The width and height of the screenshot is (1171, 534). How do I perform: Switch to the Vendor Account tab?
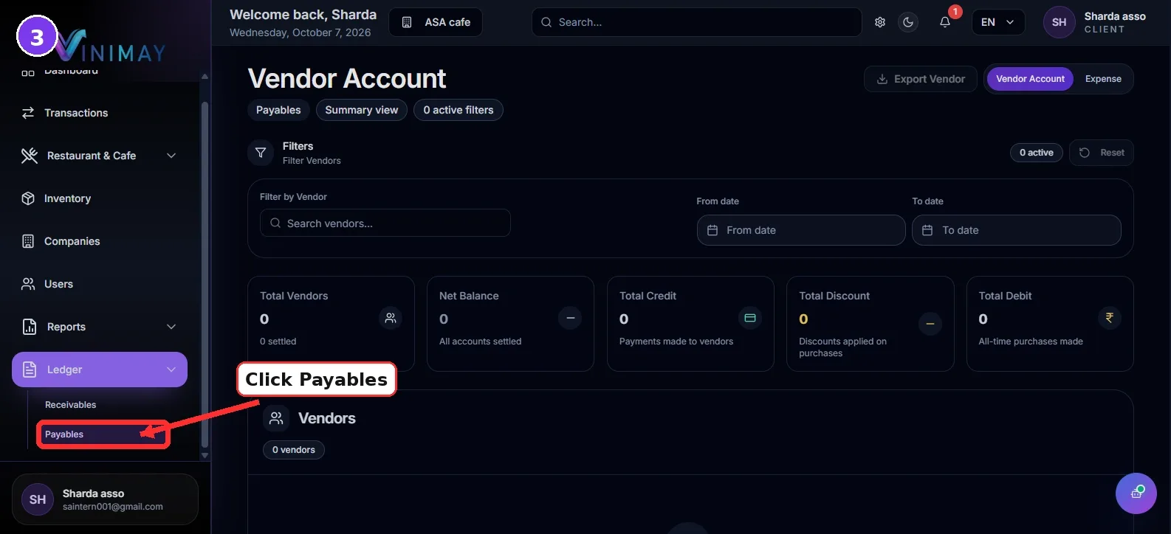click(1030, 79)
